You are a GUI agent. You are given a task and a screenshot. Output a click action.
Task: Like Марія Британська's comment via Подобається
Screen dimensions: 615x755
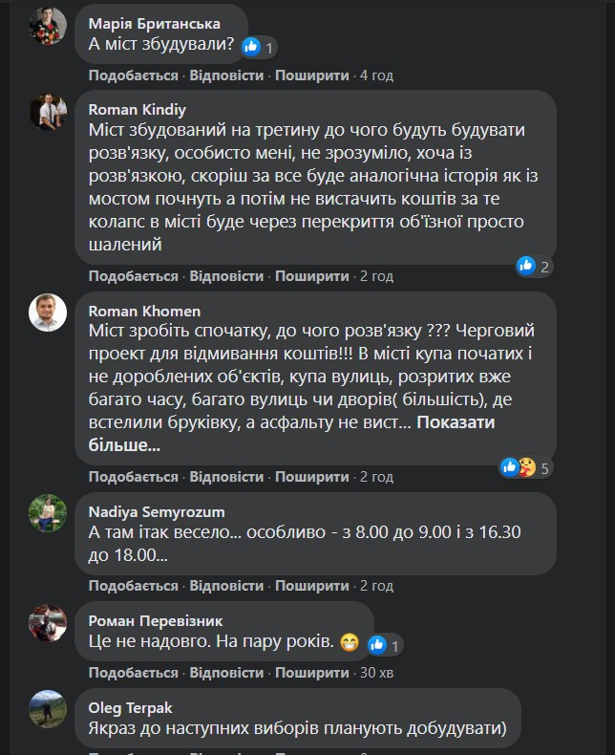tap(134, 75)
